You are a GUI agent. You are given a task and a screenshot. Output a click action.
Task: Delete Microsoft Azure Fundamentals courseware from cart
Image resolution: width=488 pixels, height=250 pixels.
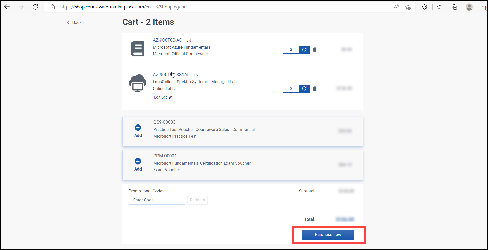click(x=315, y=50)
